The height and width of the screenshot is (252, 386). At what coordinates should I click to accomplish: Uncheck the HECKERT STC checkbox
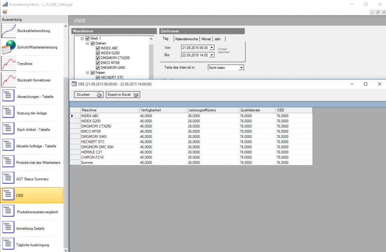click(98, 78)
